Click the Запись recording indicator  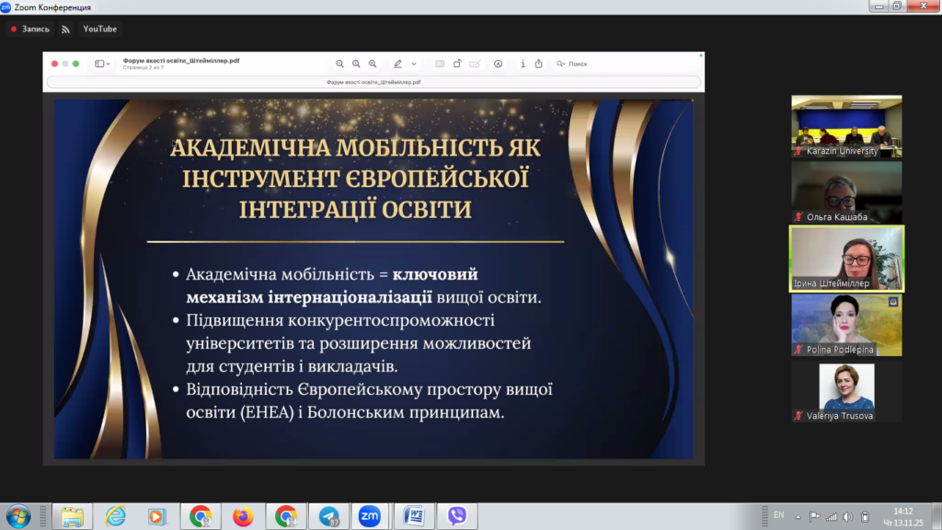pyautogui.click(x=29, y=29)
